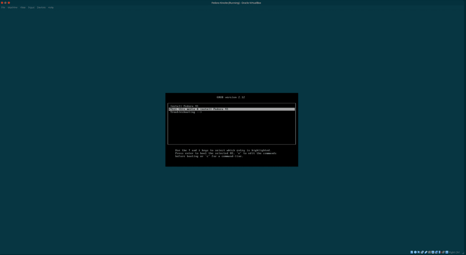Click the display settings status icon
The image size is (466, 255).
tap(433, 252)
